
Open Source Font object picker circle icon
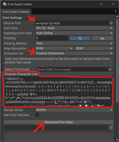point(111,23)
